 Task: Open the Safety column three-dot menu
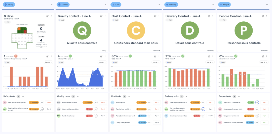pyautogui.click(x=51, y=5)
